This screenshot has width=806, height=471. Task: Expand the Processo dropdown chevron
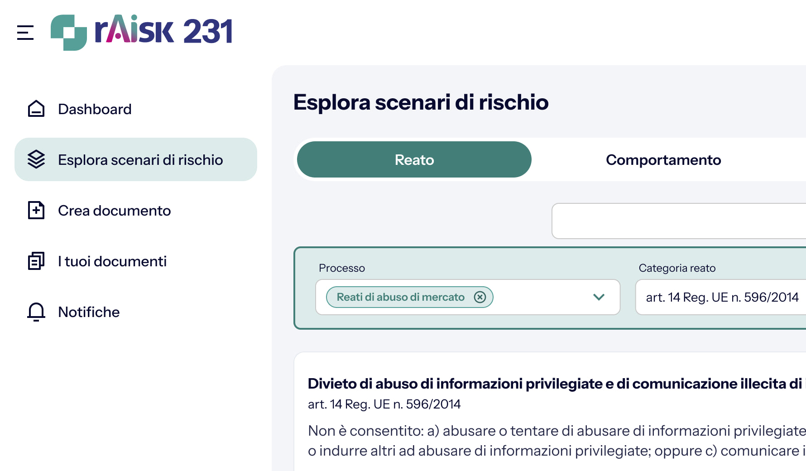(x=599, y=297)
